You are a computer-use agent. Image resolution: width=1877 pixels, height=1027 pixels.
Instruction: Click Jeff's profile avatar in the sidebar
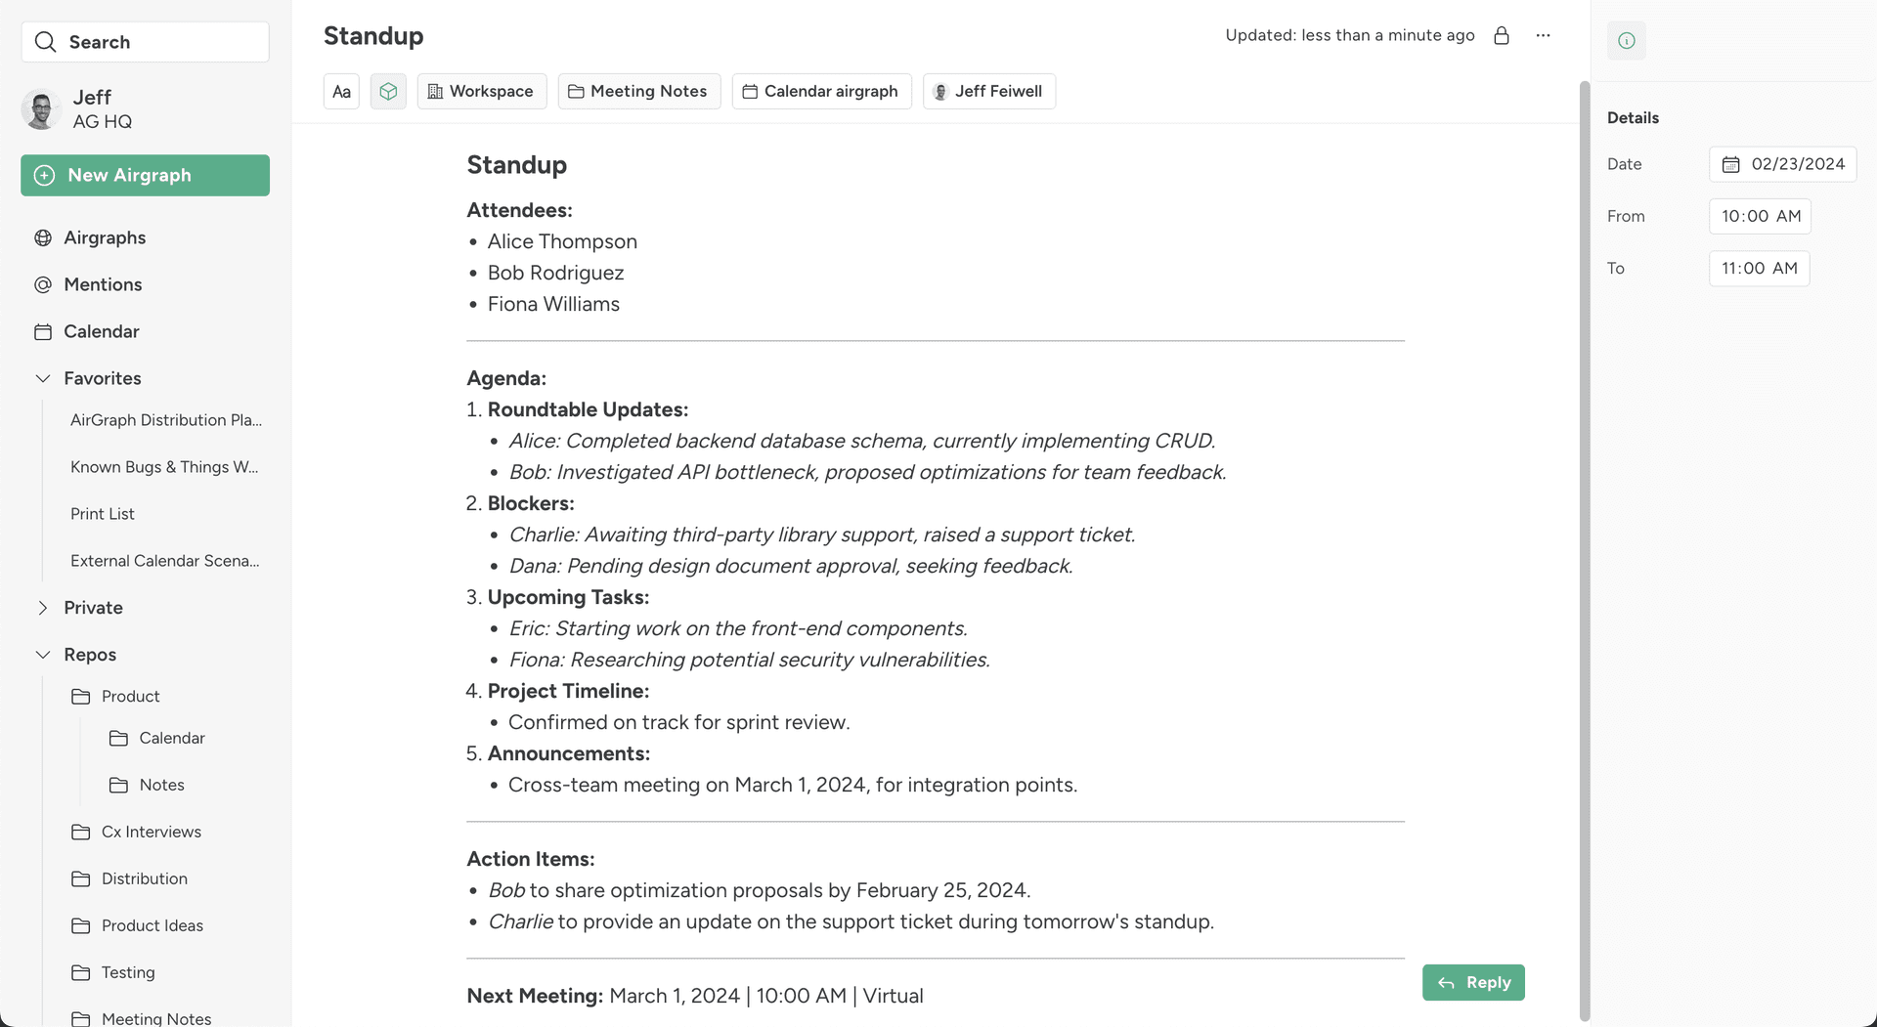(x=41, y=109)
